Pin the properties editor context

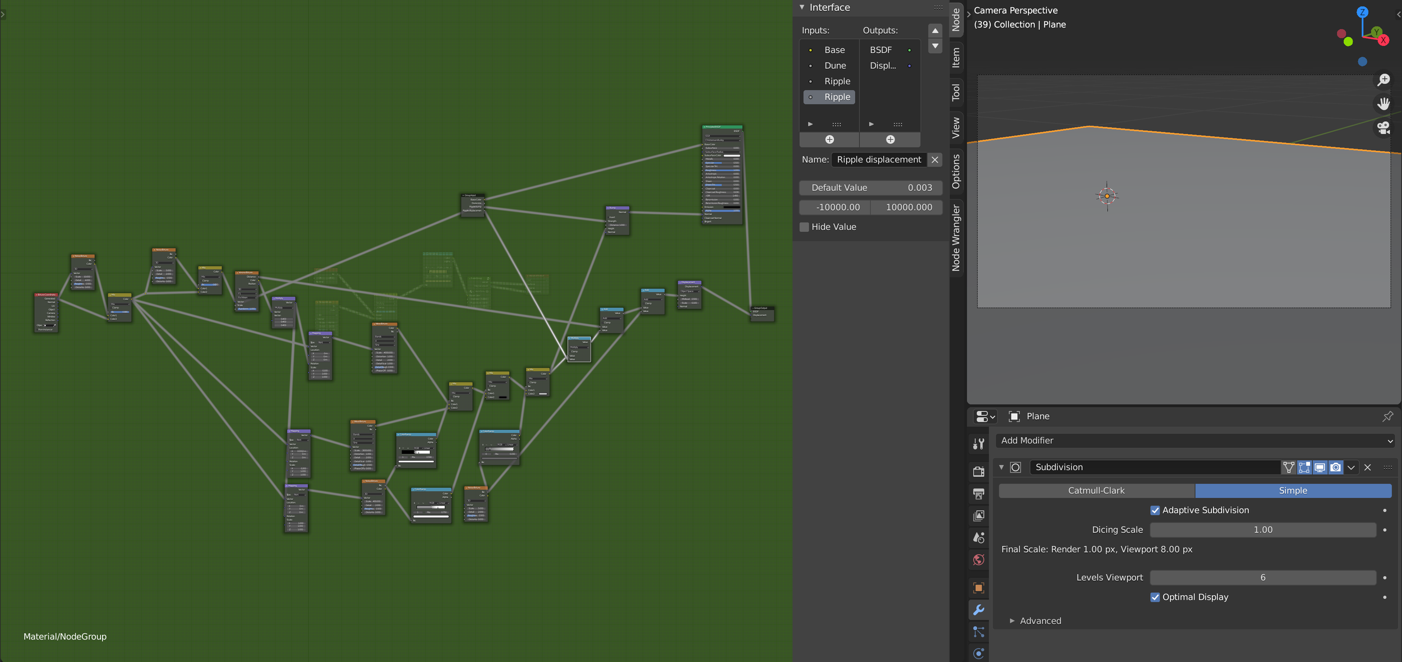tap(1387, 416)
